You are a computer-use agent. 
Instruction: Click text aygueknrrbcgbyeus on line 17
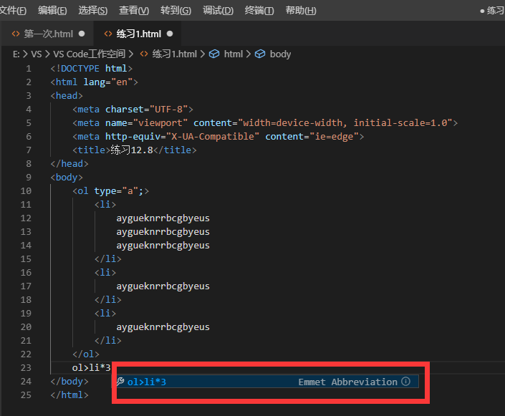point(163,286)
